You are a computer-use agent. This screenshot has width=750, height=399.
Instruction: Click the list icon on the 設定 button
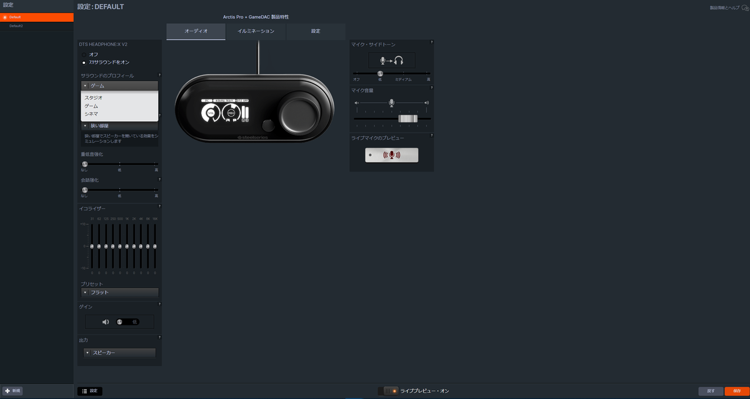pyautogui.click(x=84, y=391)
